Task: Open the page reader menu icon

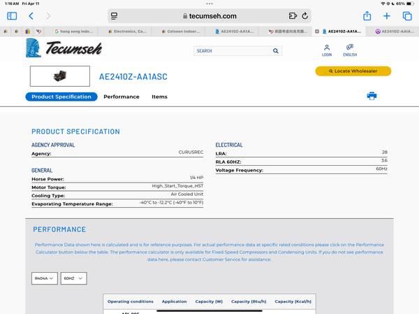Action: pyautogui.click(x=115, y=16)
